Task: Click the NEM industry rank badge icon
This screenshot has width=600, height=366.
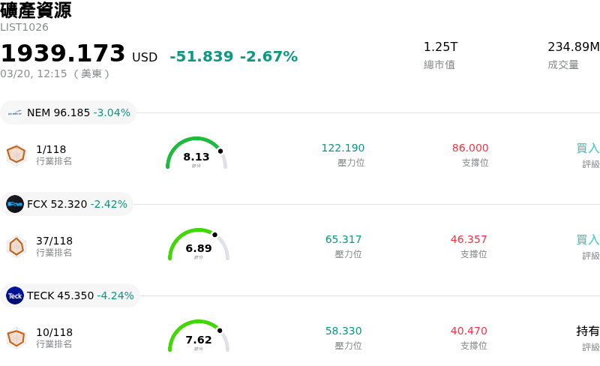Action: pos(16,154)
